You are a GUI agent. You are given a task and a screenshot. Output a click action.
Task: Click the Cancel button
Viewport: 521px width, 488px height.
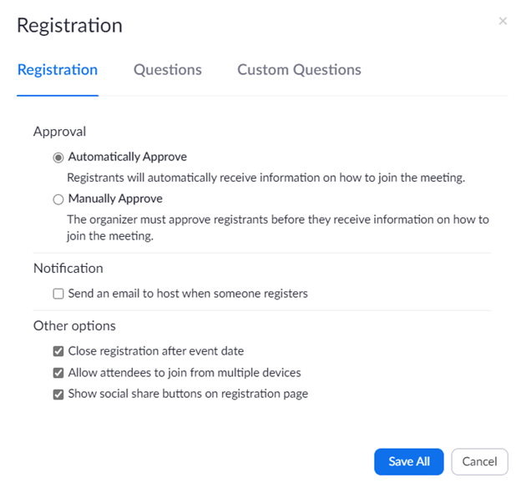479,461
